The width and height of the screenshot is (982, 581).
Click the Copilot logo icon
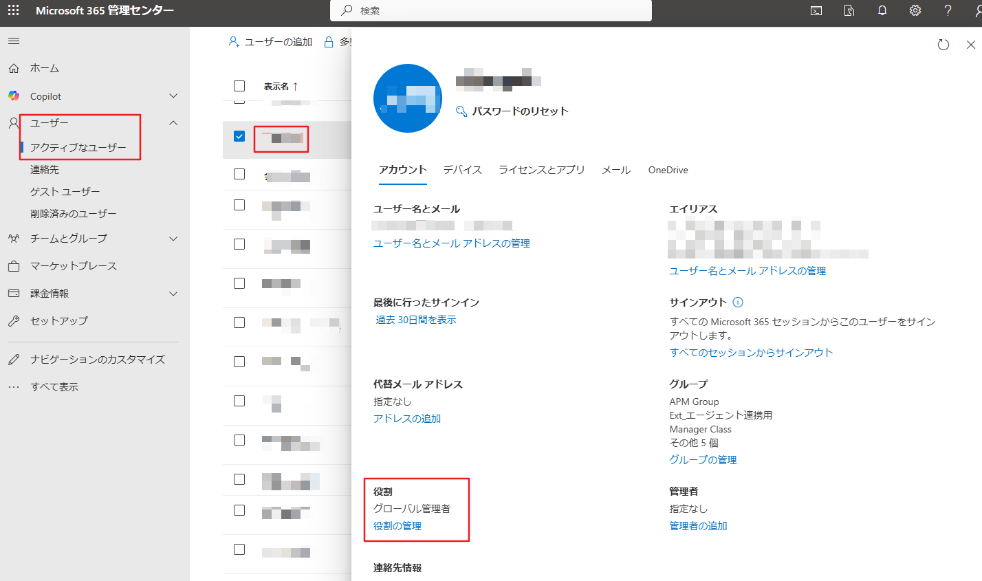coord(14,96)
